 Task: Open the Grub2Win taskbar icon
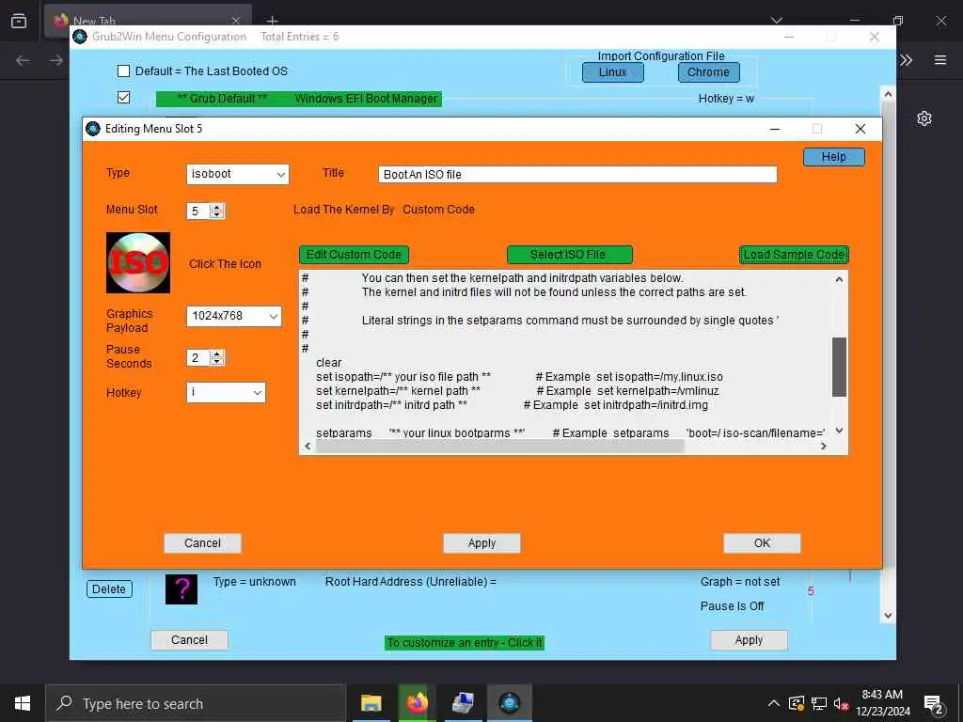click(x=510, y=703)
